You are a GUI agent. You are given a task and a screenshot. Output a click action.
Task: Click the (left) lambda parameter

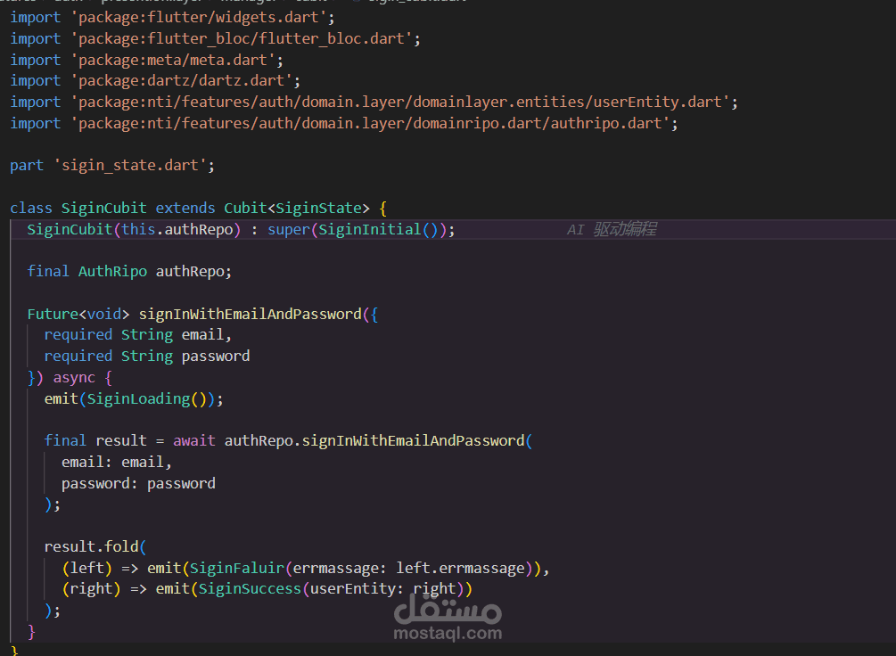click(86, 568)
